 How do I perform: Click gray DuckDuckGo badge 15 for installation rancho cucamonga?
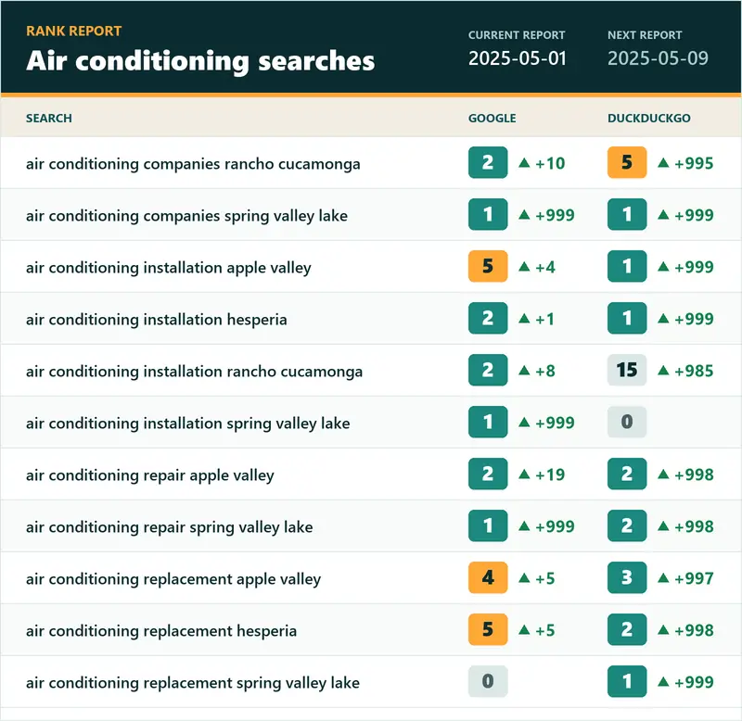click(x=627, y=370)
